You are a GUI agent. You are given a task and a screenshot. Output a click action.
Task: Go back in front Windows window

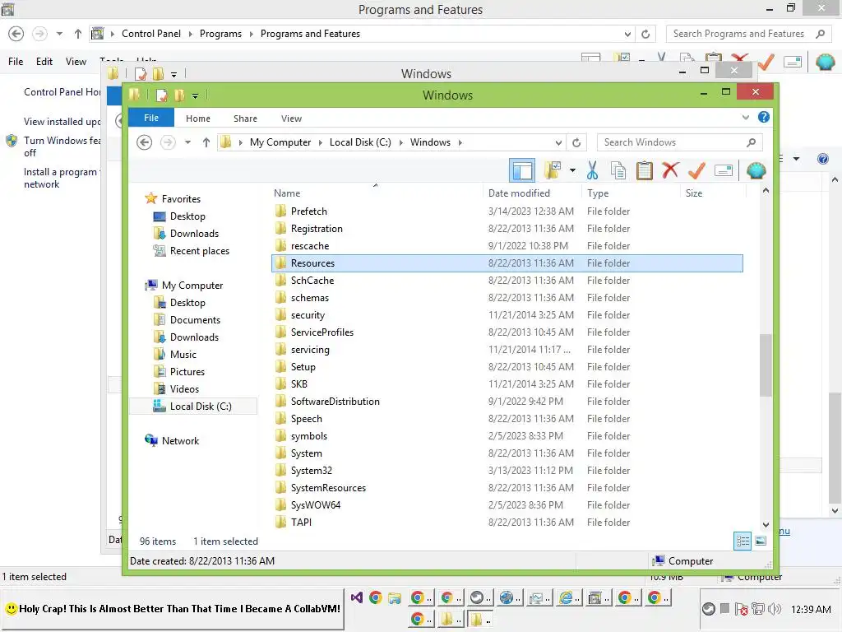[x=145, y=142]
